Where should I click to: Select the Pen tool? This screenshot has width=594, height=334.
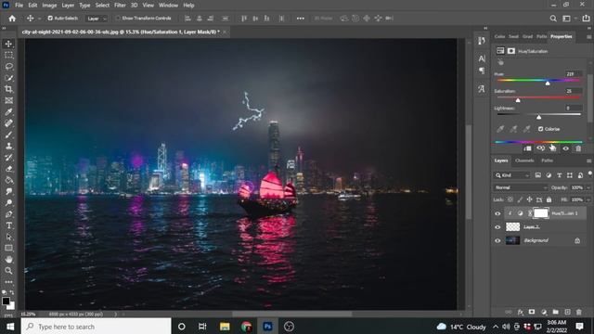[x=8, y=214]
